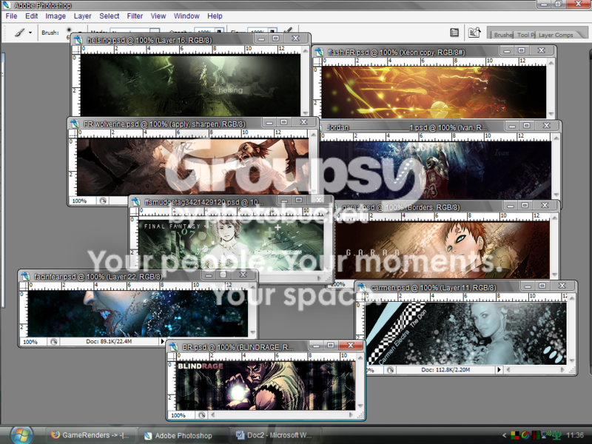Click the zoom field in FR wolverine.psd
Screen dimensions: 592x444
[x=83, y=201]
